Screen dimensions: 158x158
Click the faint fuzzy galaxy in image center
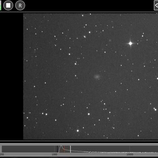coord(97,77)
